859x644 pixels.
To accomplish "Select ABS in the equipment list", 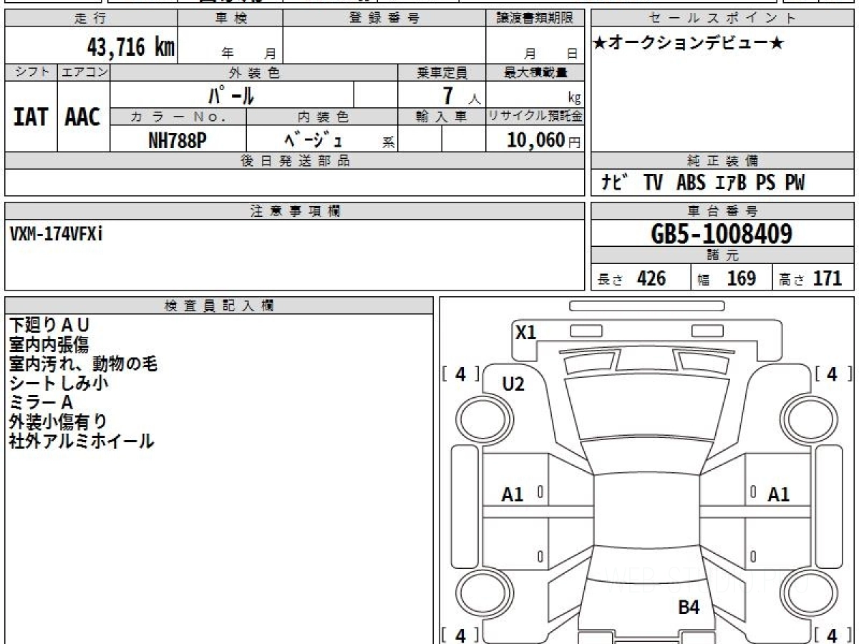I will 691,183.
